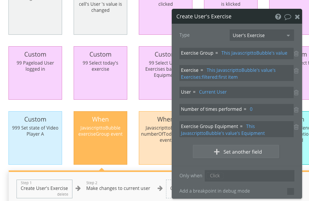The image size is (309, 201).
Task: Click the delete link in Step 1
Action: pyautogui.click(x=62, y=195)
